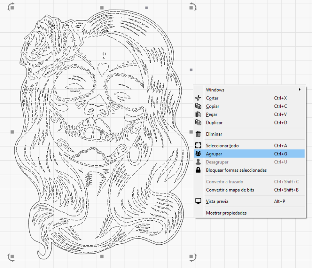
Task: Click the monitor icon beside Vista previa
Action: coord(198,201)
